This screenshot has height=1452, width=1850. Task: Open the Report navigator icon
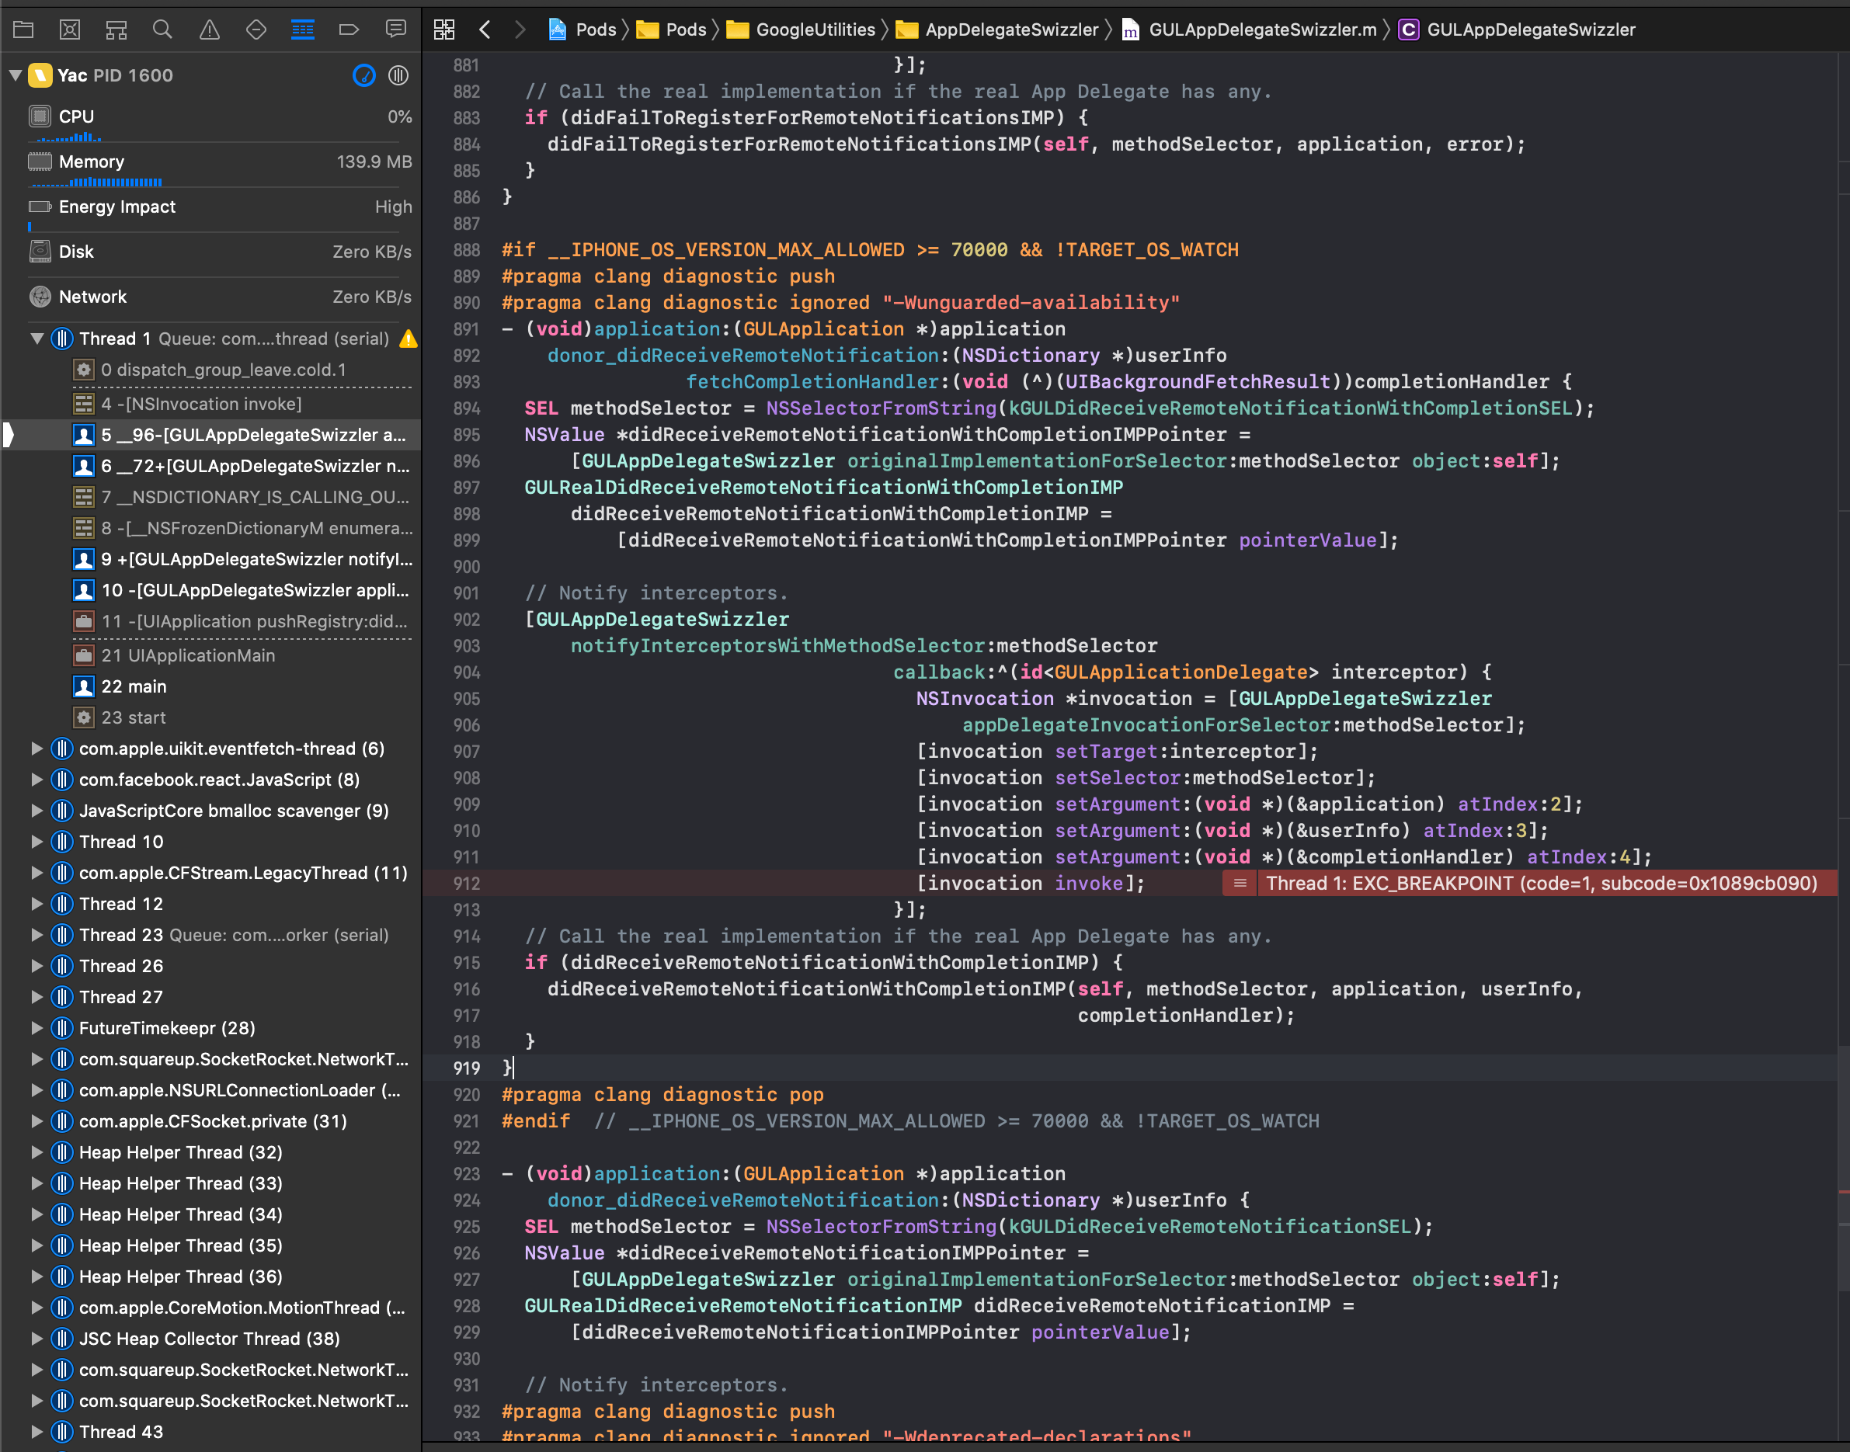click(x=395, y=30)
